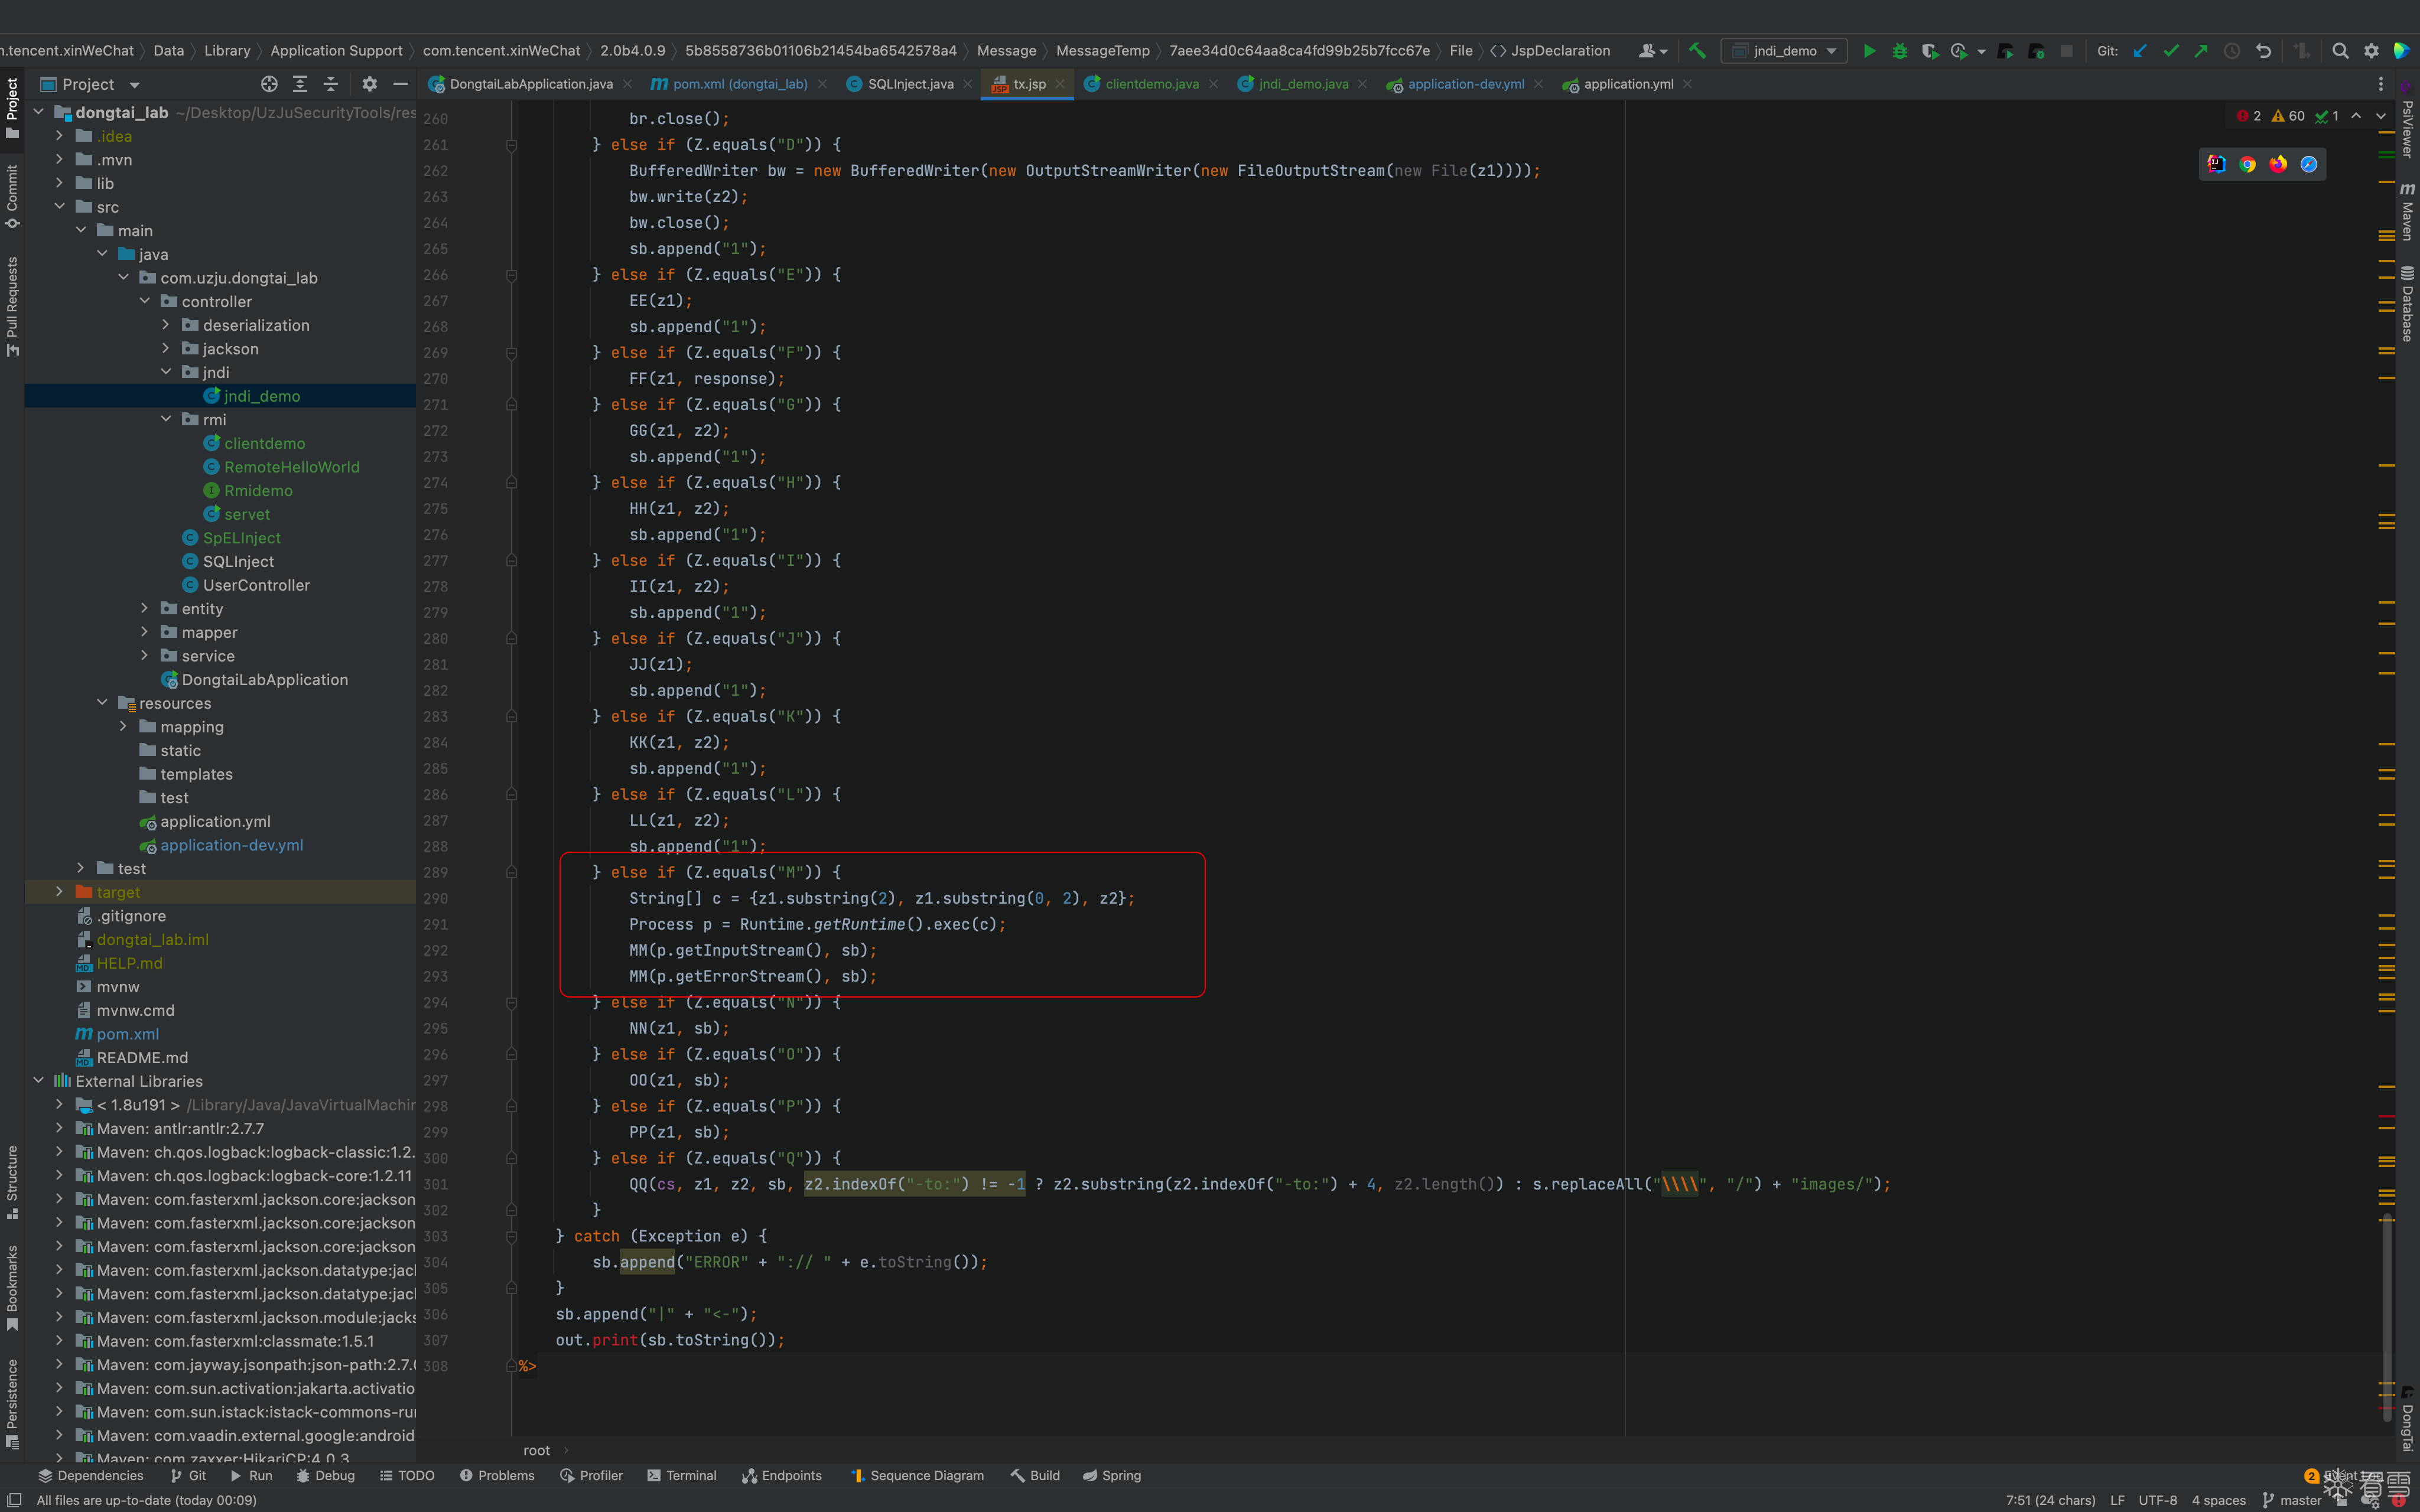Click the Build project hammer icon
The height and width of the screenshot is (1512, 2420).
coord(1697,51)
